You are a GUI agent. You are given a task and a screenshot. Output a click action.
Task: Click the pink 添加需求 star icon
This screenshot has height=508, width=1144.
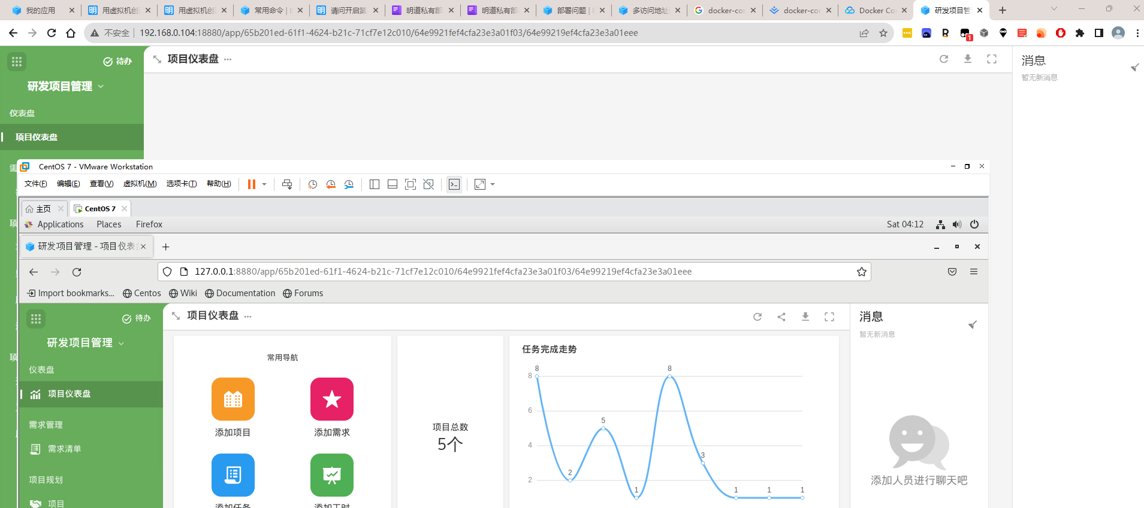pos(331,399)
